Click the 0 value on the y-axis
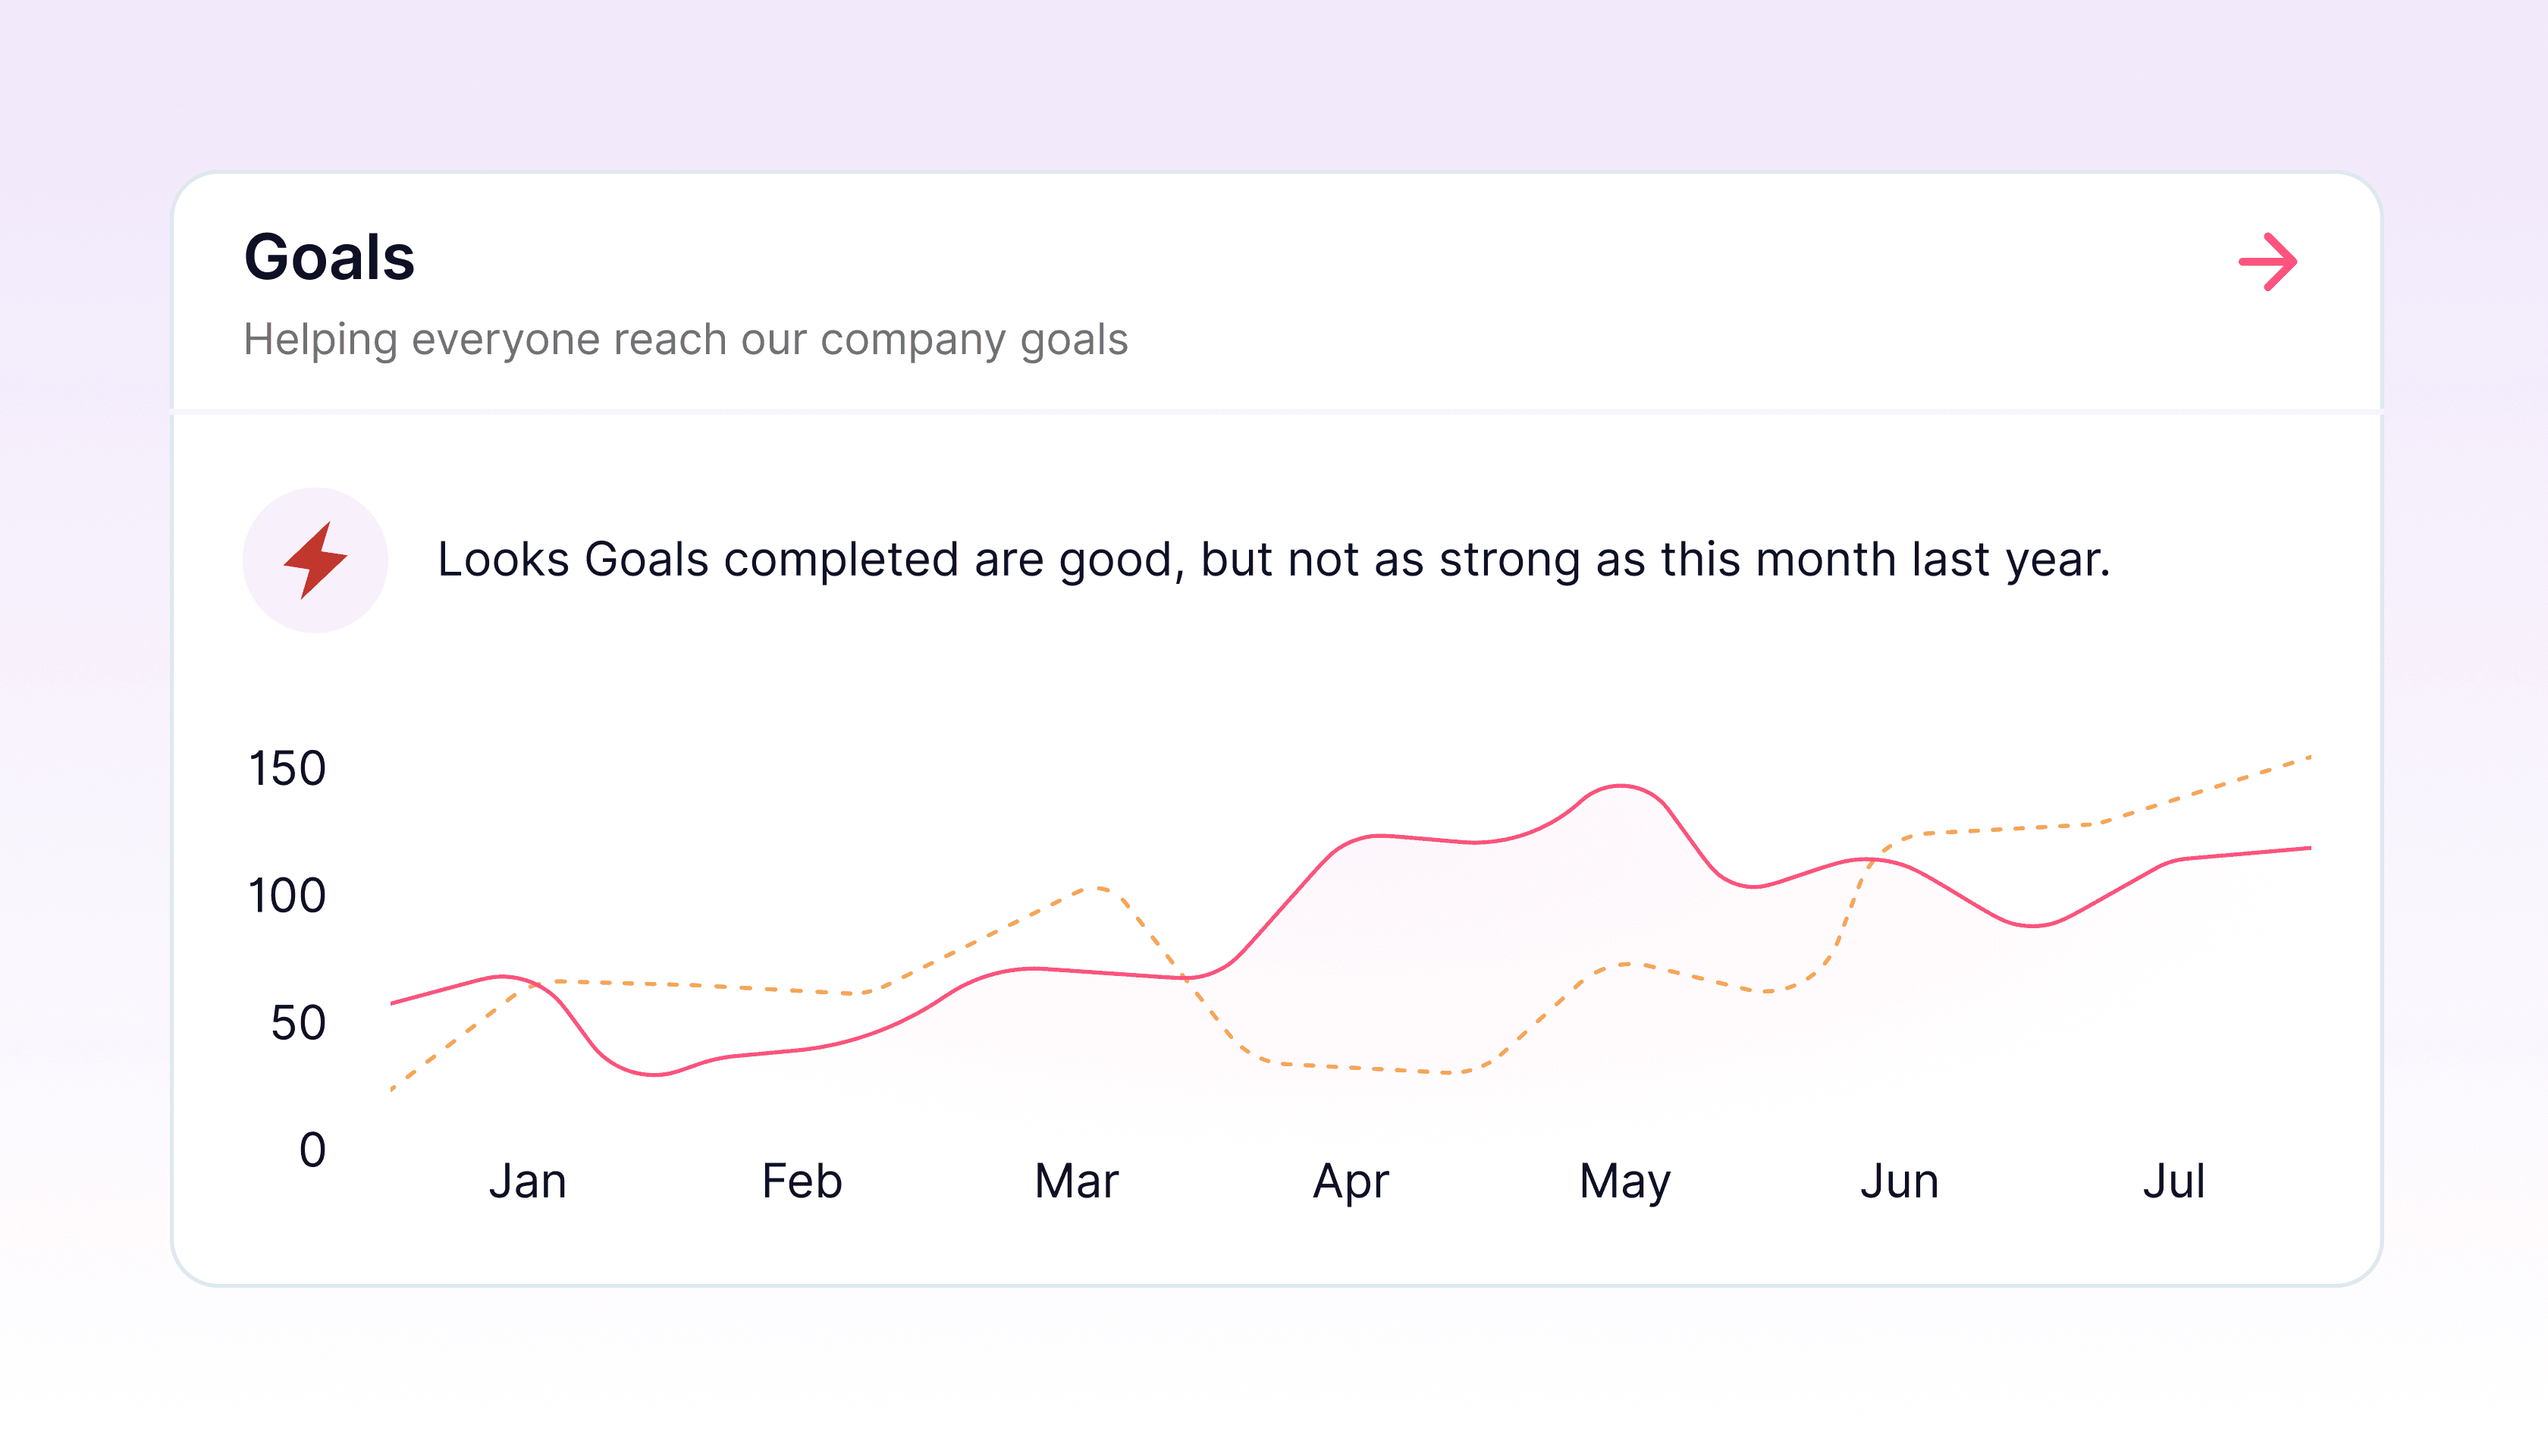The image size is (2548, 1456). point(312,1150)
